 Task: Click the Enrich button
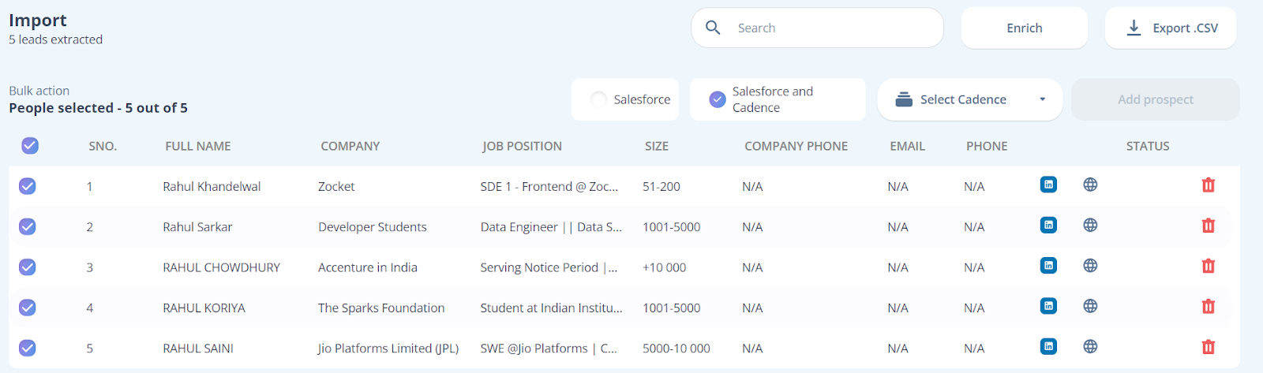(x=1025, y=28)
